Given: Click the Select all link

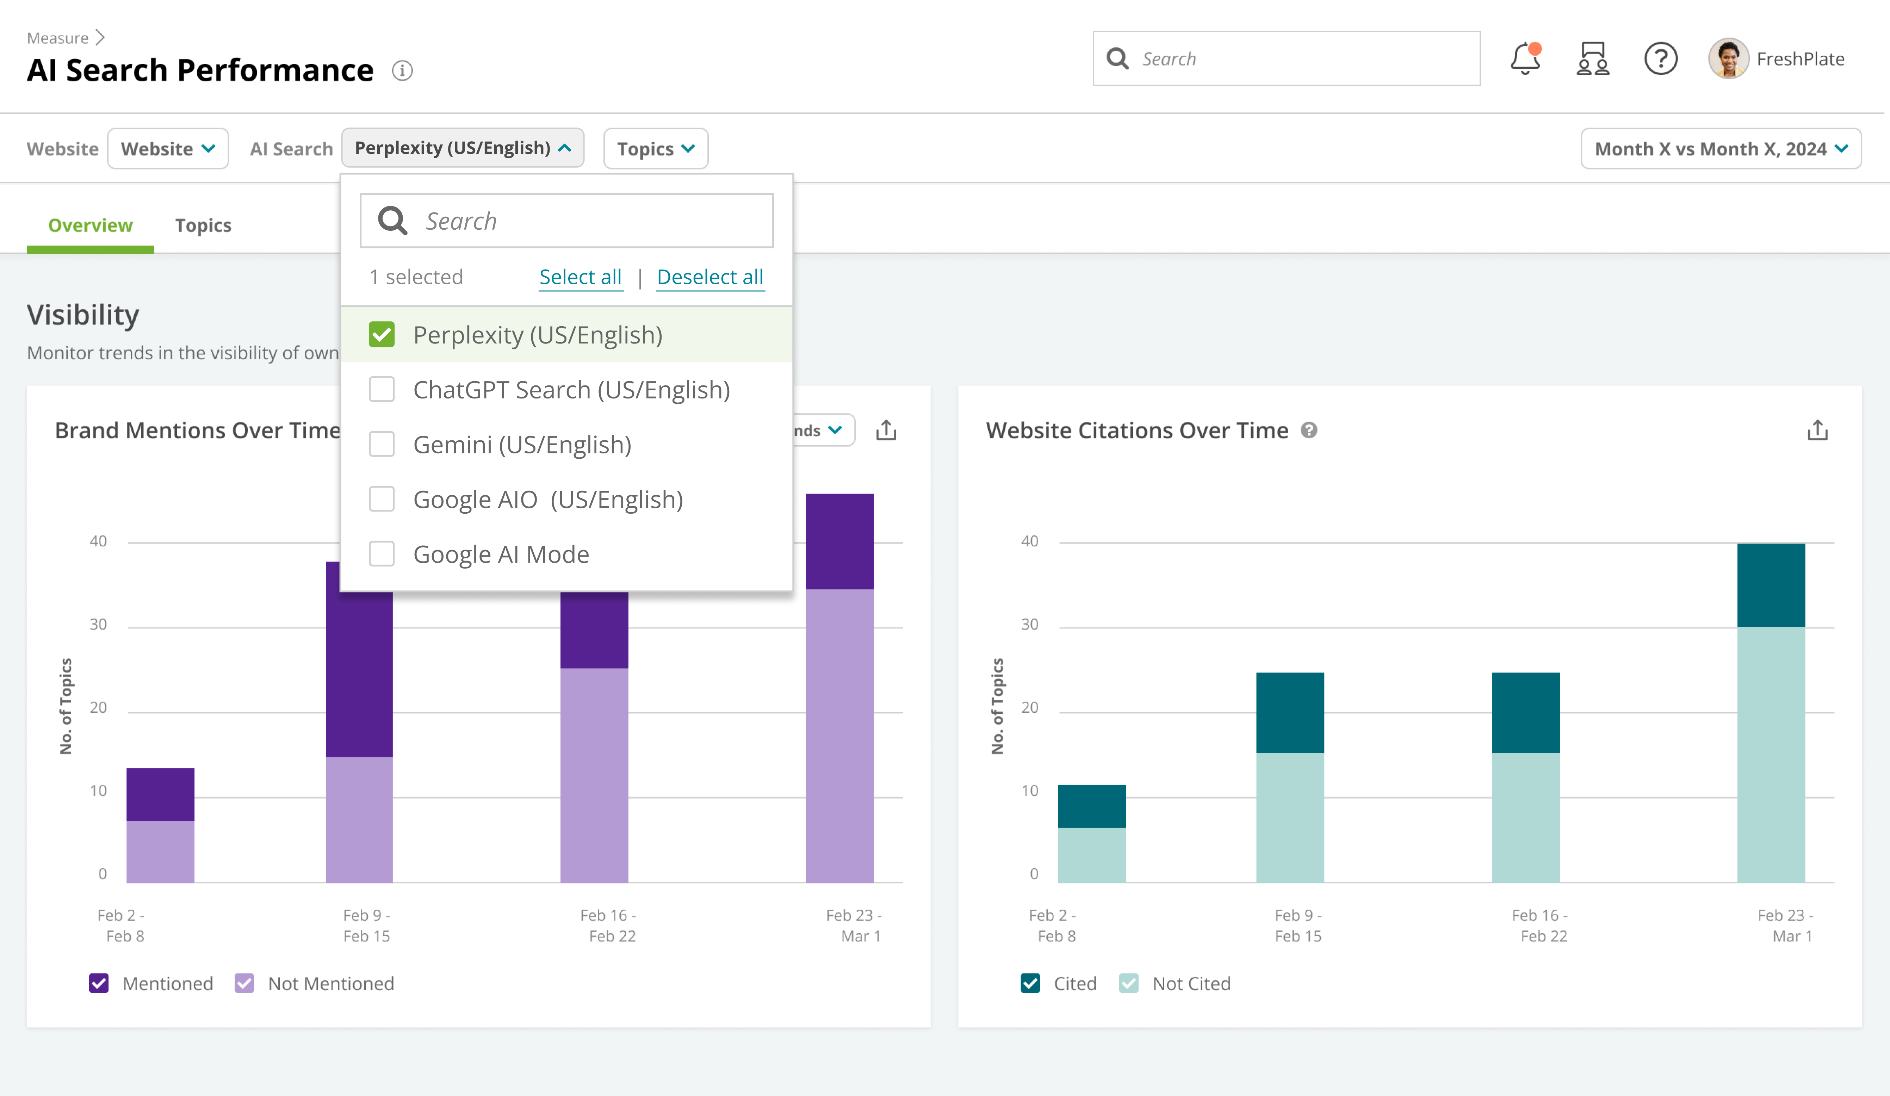Looking at the screenshot, I should point(580,277).
